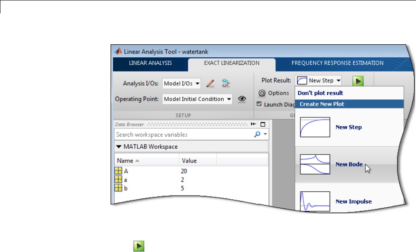Click the Analysis I/Os label
416x252 pixels.
point(141,84)
